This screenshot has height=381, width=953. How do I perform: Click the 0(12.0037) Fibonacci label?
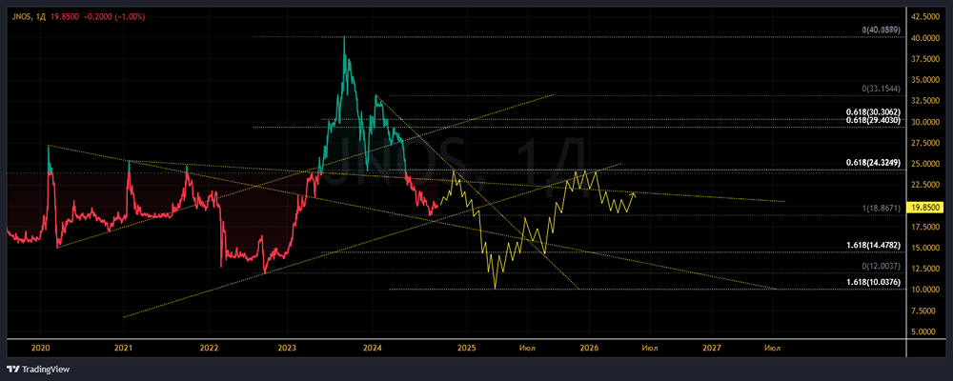click(881, 266)
